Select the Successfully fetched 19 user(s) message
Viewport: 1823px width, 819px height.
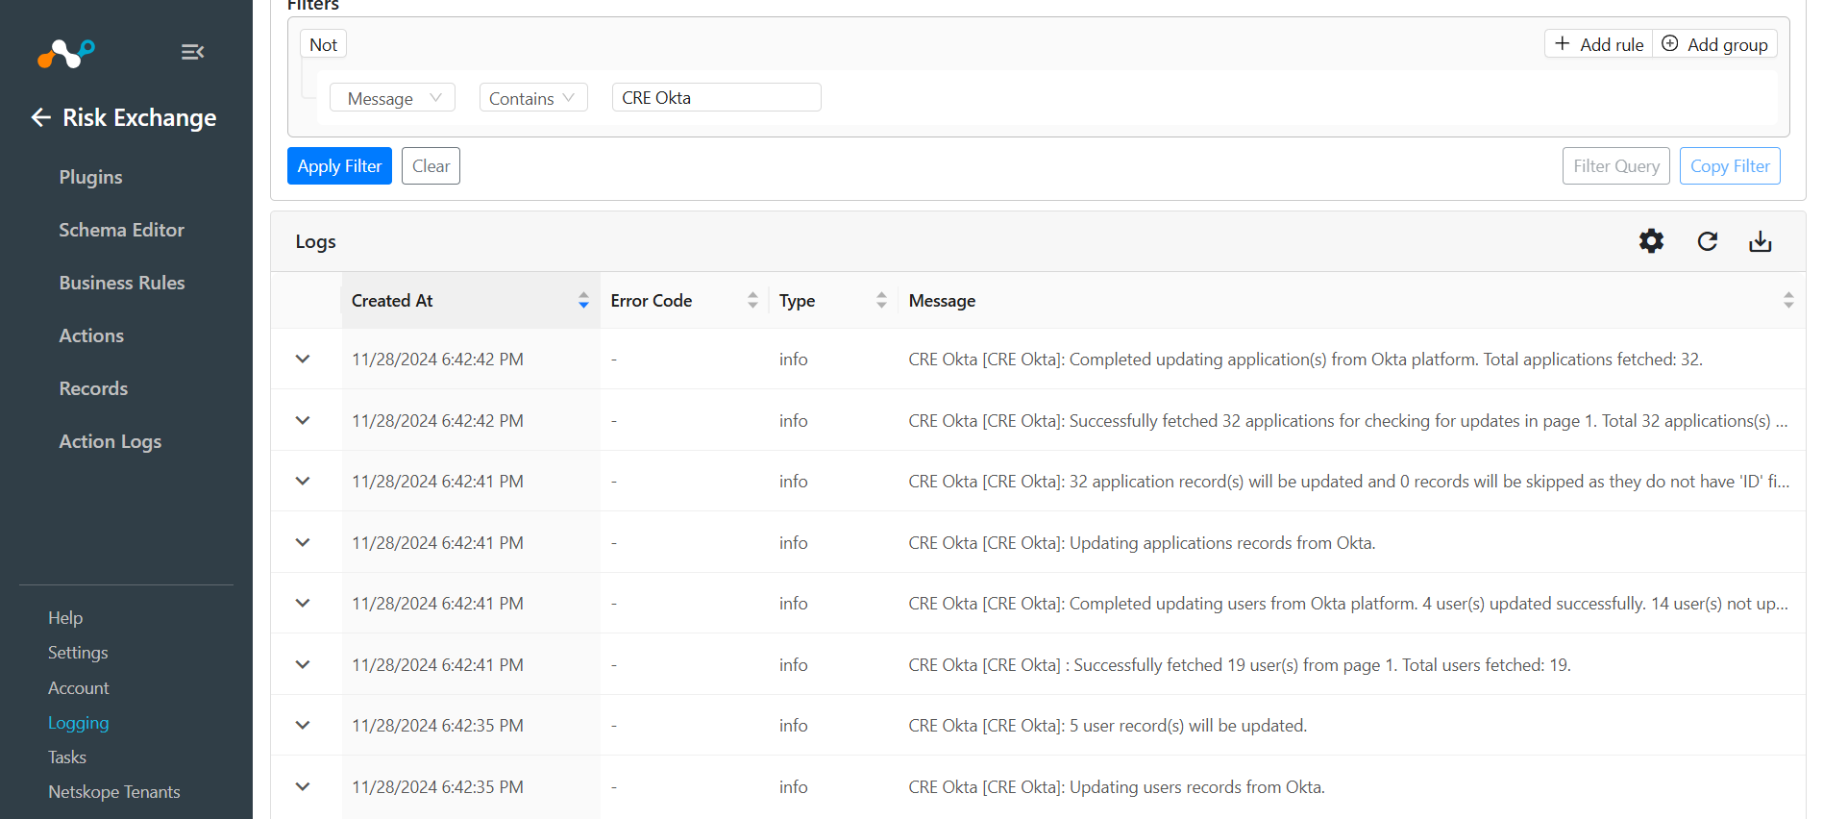pyautogui.click(x=1240, y=665)
